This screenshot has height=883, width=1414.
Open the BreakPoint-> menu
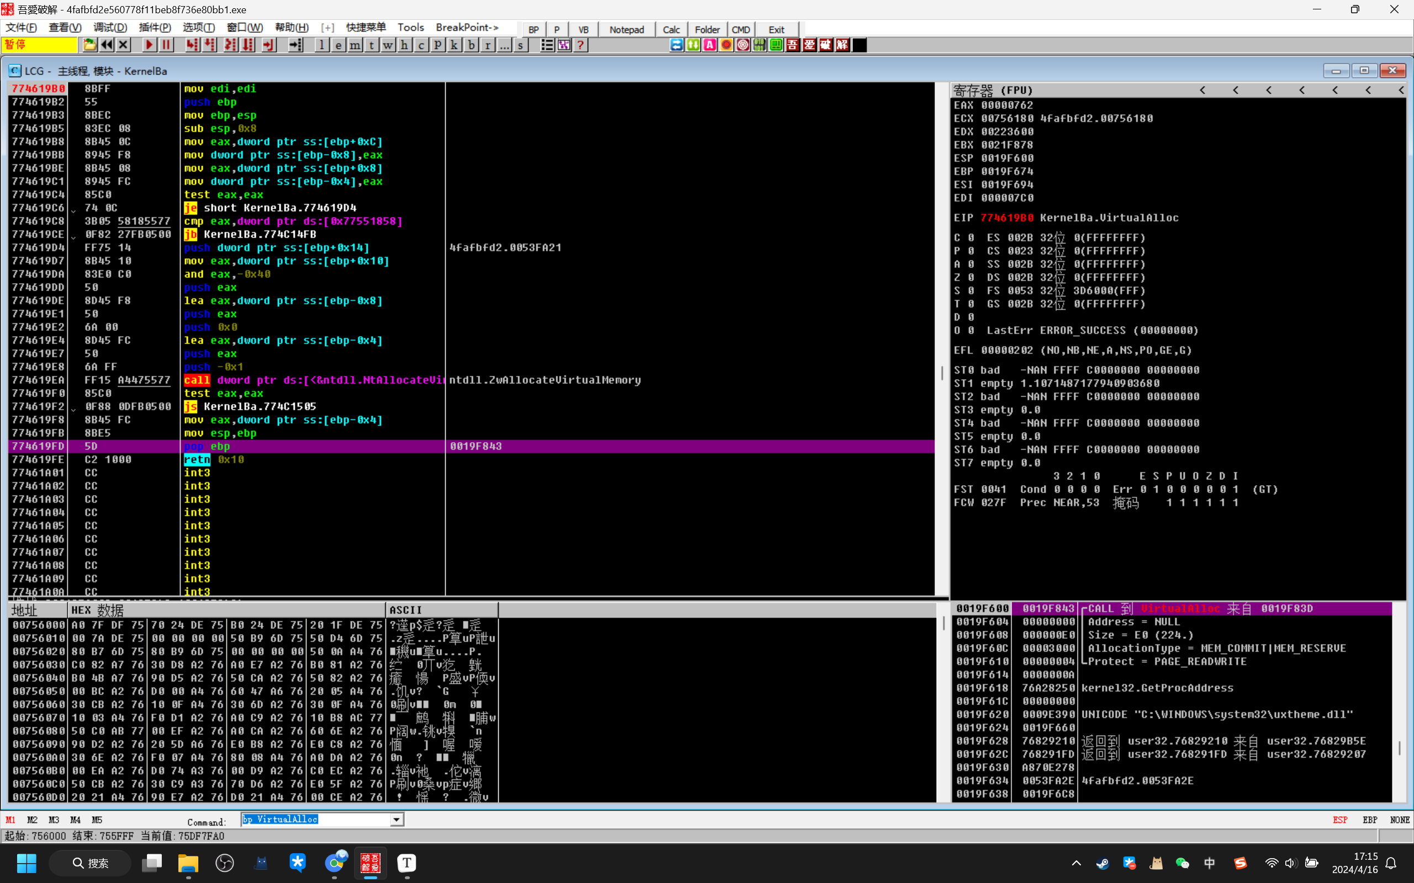[467, 28]
